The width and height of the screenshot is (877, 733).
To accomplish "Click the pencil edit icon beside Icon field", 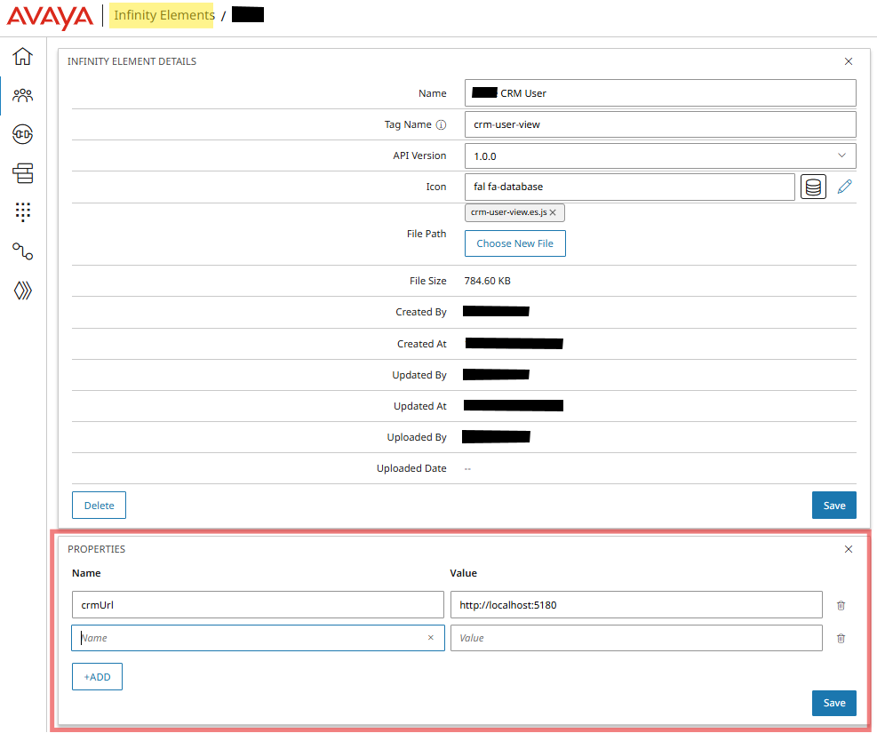I will click(x=844, y=186).
